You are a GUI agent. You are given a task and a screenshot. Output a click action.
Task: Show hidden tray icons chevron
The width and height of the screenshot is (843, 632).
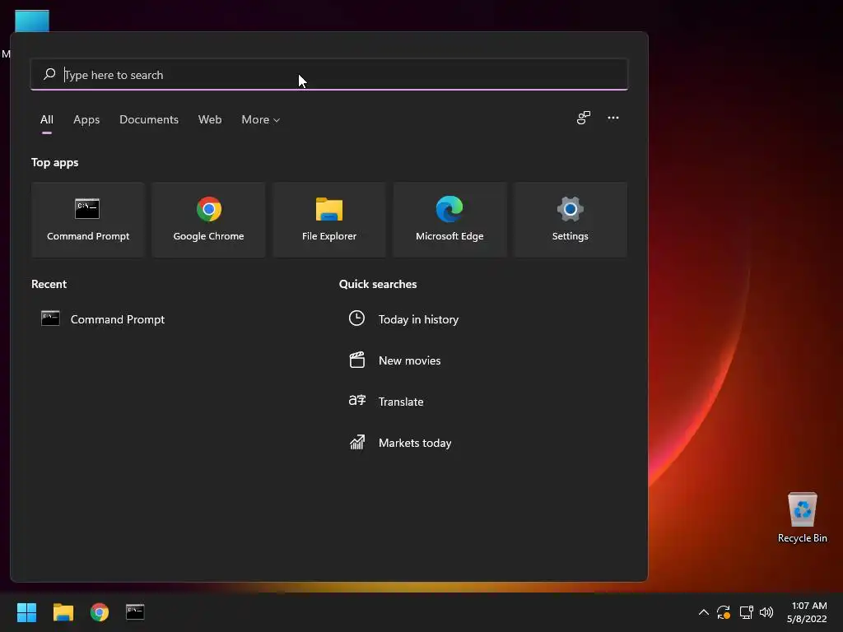pyautogui.click(x=703, y=612)
